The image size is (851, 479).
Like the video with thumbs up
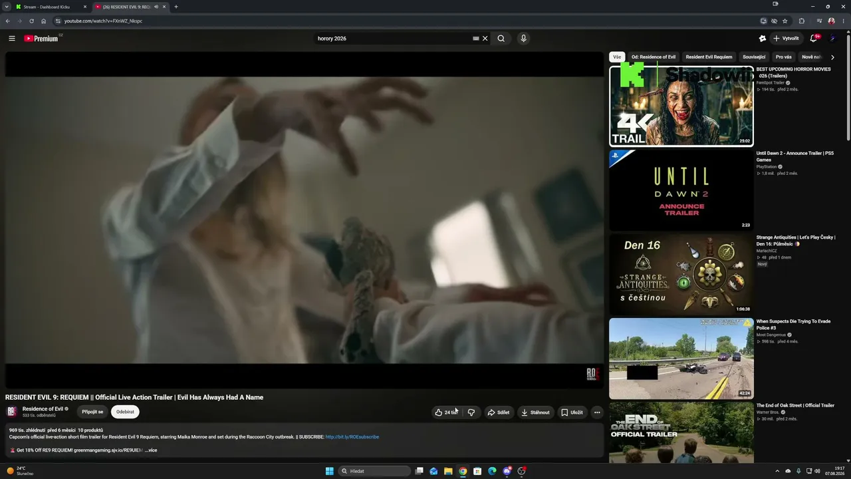pyautogui.click(x=447, y=412)
